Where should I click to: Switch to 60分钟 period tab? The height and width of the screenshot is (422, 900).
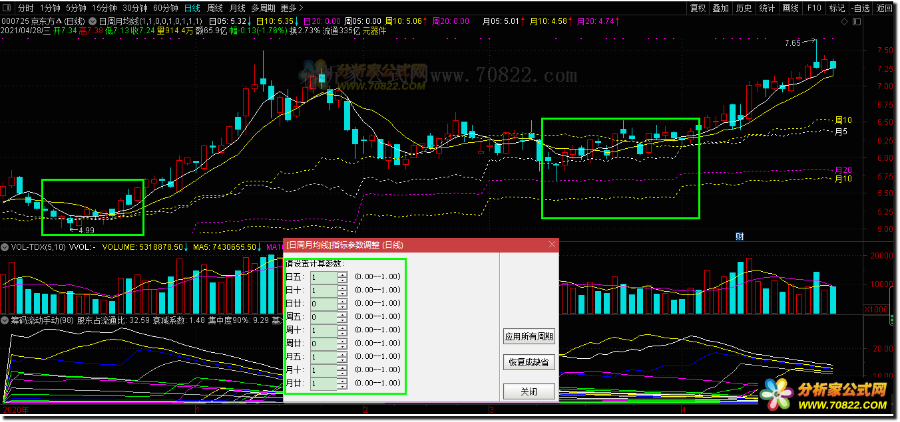166,8
